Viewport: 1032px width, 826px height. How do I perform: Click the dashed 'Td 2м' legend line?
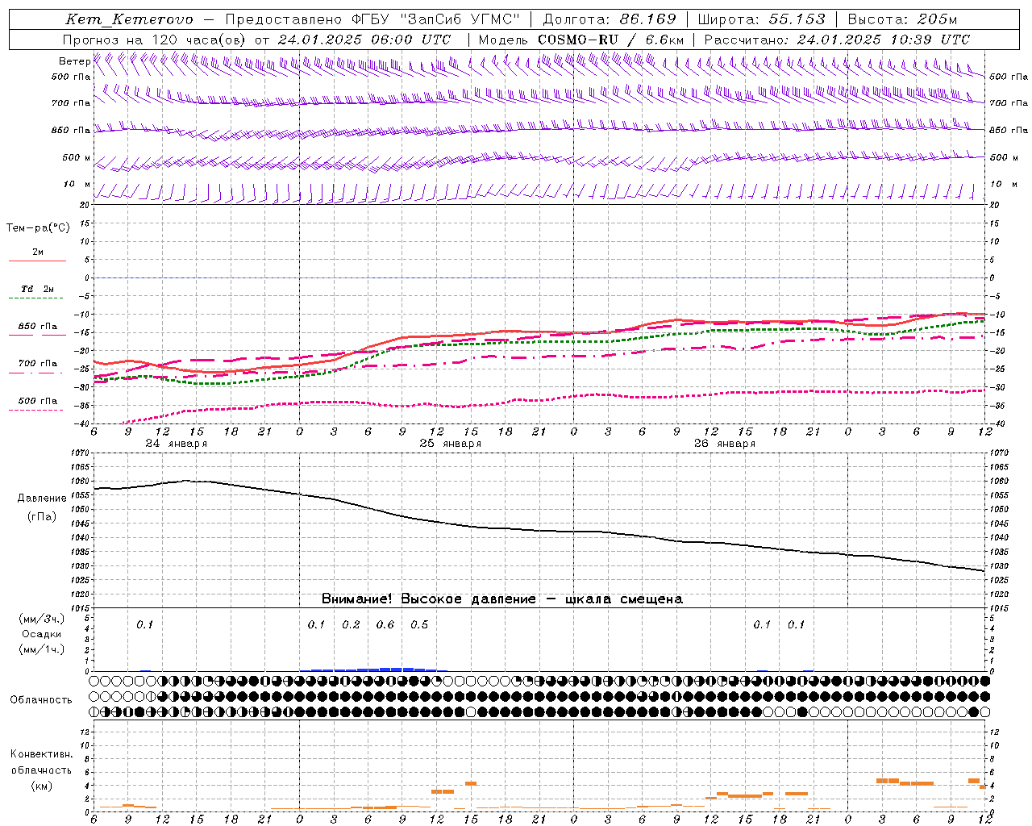37,298
